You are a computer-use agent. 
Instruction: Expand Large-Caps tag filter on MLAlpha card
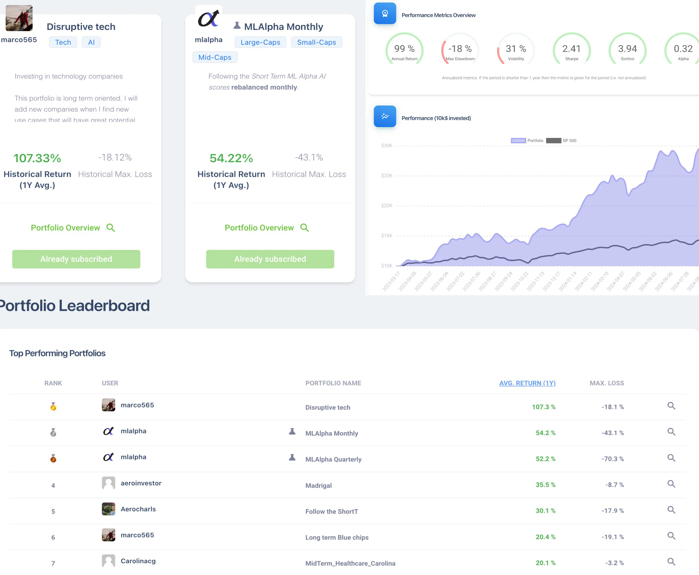pos(260,42)
